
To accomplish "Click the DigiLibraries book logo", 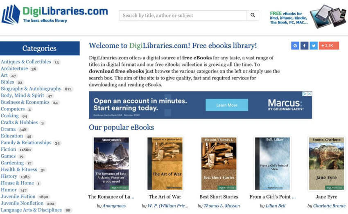I will click(11, 14).
